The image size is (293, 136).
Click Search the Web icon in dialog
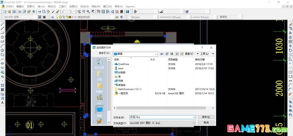[x=172, y=54]
